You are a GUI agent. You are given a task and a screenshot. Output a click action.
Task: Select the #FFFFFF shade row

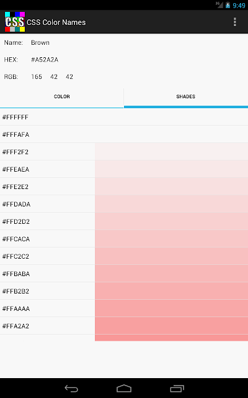124,117
